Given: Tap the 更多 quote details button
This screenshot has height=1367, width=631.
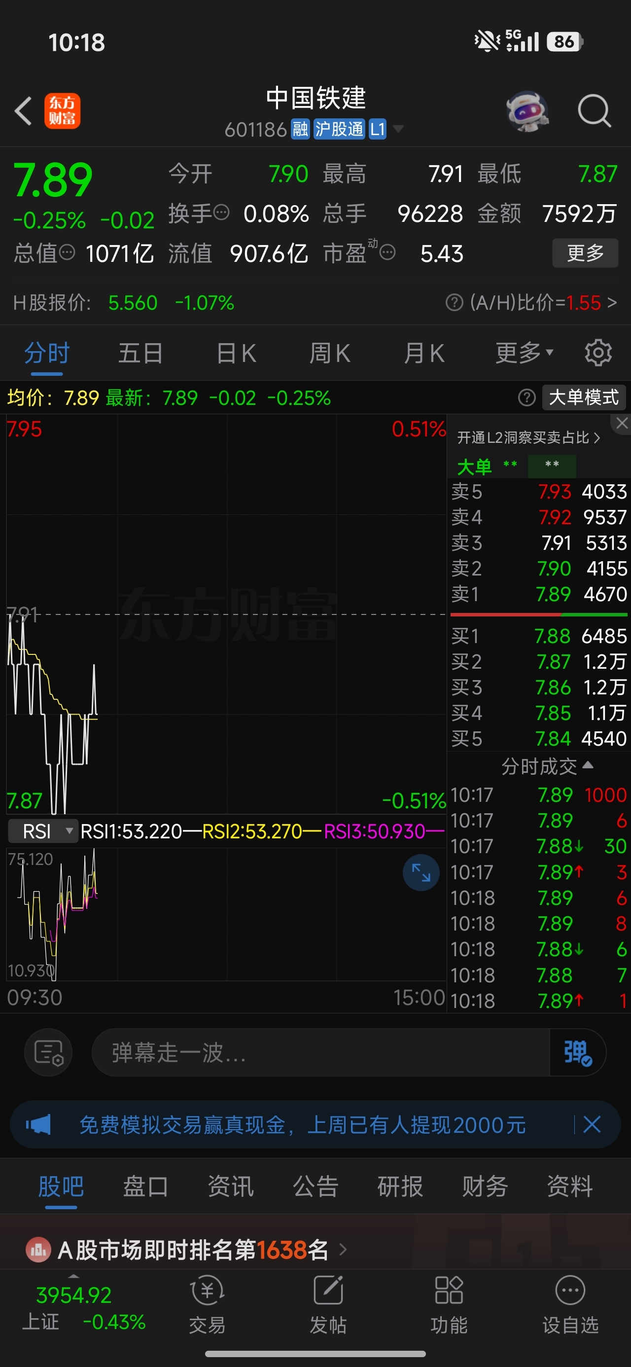Looking at the screenshot, I should coord(585,252).
